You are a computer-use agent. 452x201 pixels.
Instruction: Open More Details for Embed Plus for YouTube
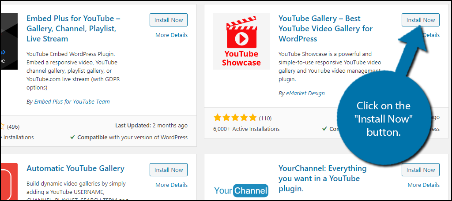pos(172,35)
